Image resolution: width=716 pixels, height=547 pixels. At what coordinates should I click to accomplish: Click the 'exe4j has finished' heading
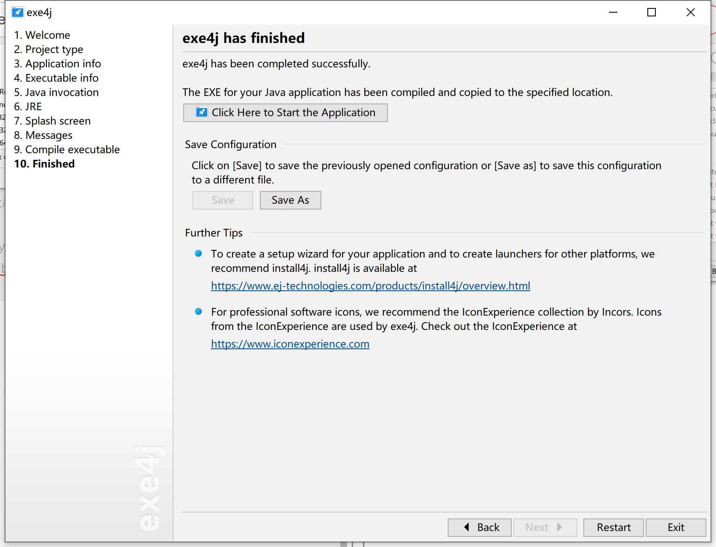(x=243, y=38)
